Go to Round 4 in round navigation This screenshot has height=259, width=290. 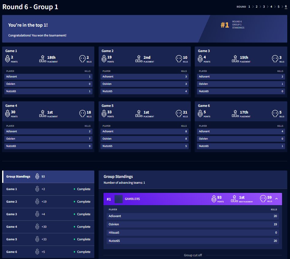click(271, 7)
